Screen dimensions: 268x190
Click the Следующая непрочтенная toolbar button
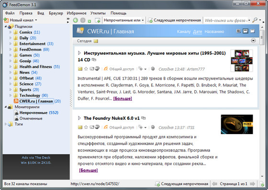click(174, 20)
